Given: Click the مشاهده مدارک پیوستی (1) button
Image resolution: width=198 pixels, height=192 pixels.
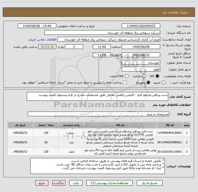Looking at the screenshot, I should pos(110,183).
